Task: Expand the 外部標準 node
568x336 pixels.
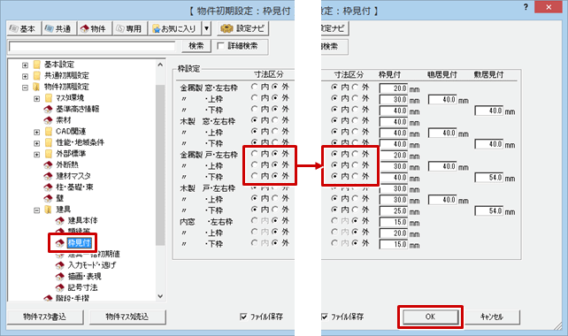Action: coord(36,155)
